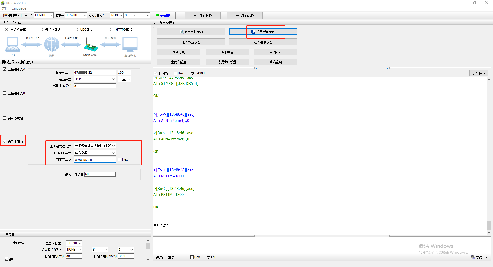Screen dimensions: 493x267
Task: Select the HTTPD模式 radio button
Action: pyautogui.click(x=112, y=30)
